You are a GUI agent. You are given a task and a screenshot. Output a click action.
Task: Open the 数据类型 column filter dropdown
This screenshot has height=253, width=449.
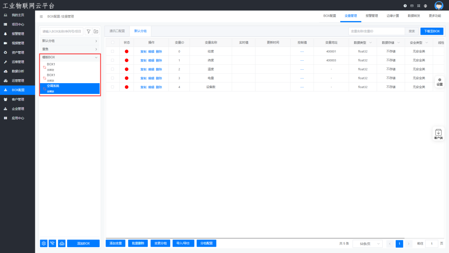point(371,42)
